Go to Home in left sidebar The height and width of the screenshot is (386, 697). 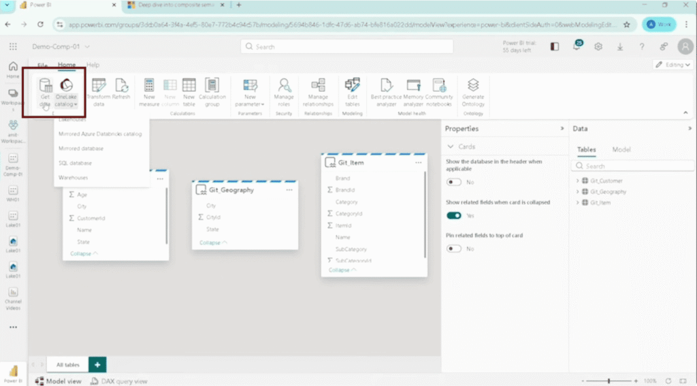[x=13, y=70]
